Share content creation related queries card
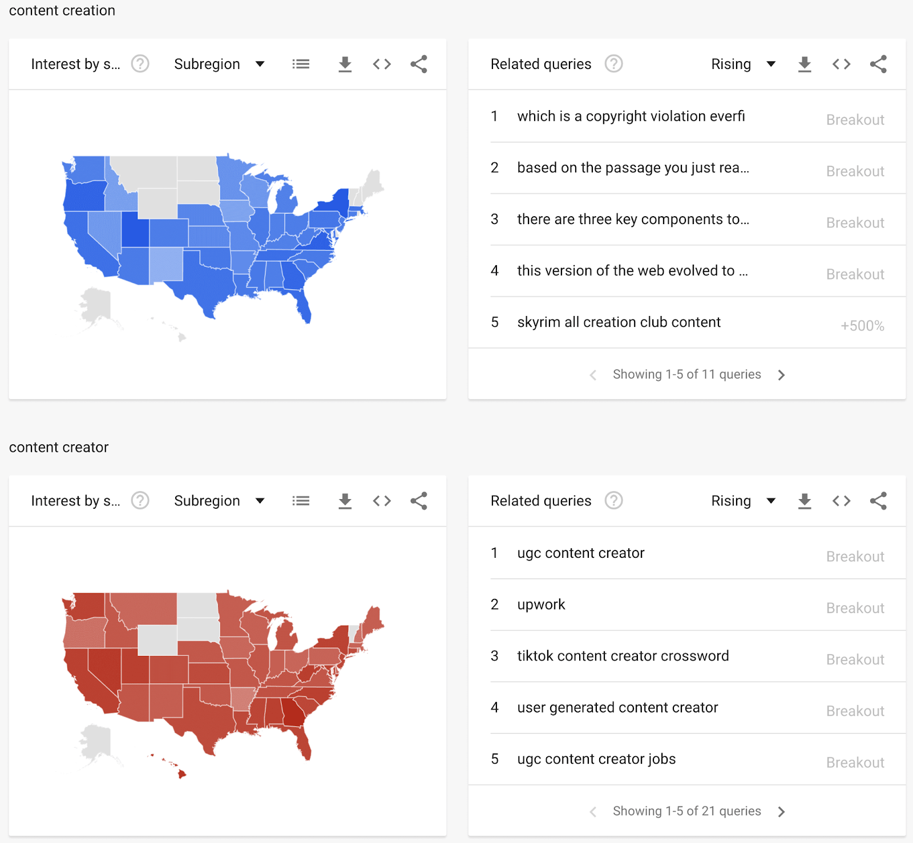Screen dimensions: 913x843 [x=878, y=64]
